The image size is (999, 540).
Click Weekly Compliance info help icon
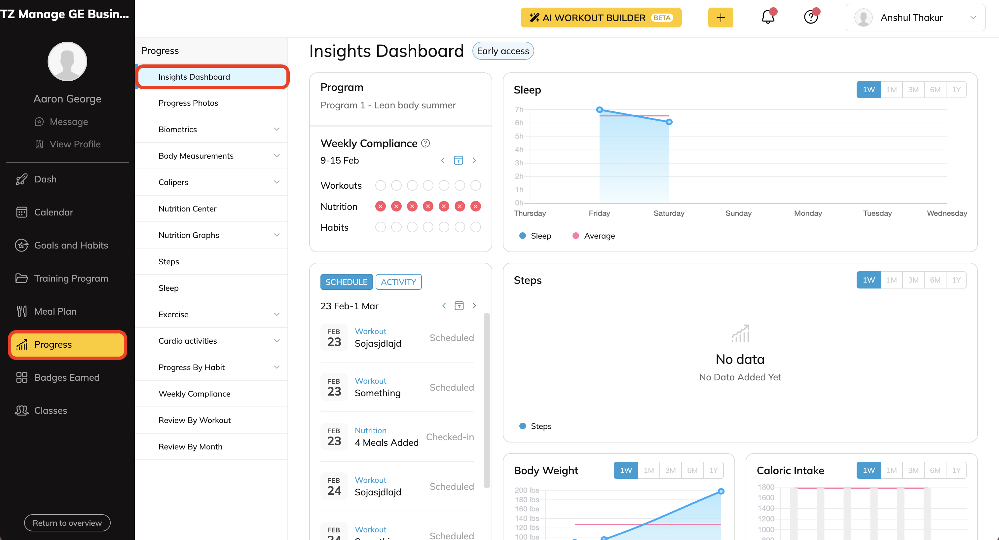425,143
